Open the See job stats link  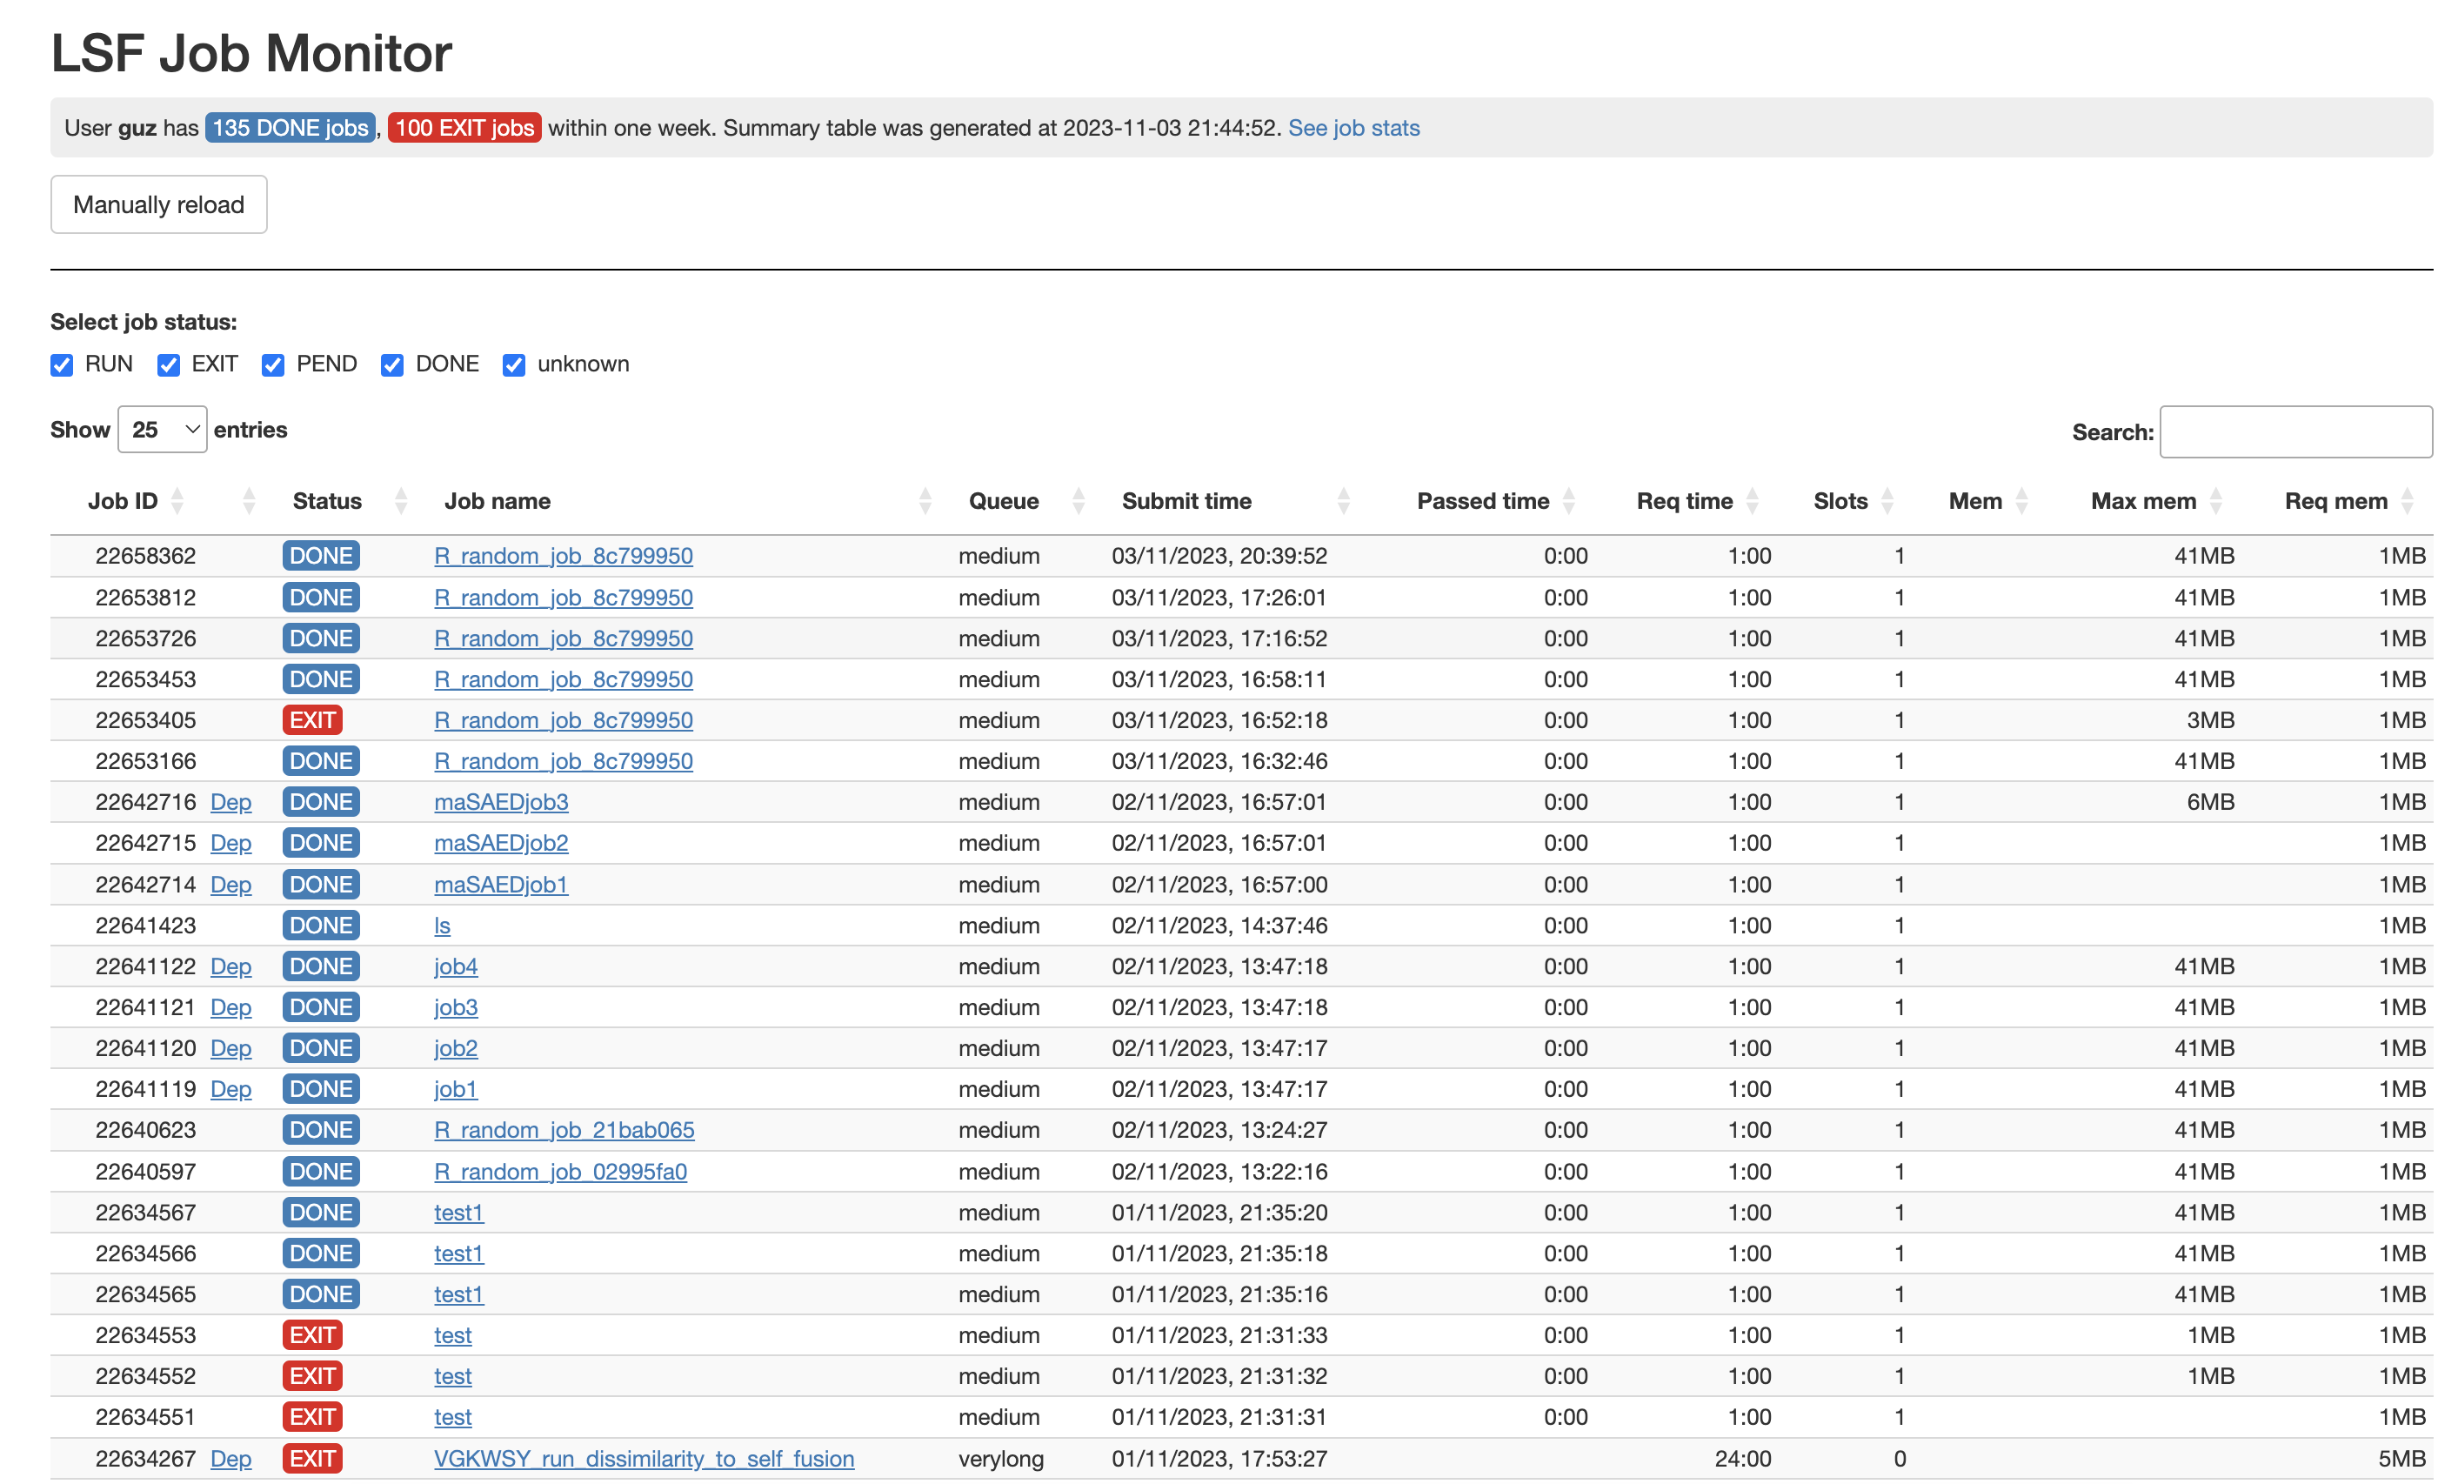(1353, 128)
